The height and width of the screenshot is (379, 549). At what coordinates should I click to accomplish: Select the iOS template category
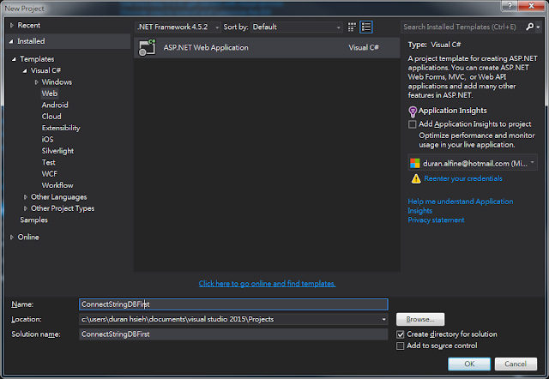47,140
